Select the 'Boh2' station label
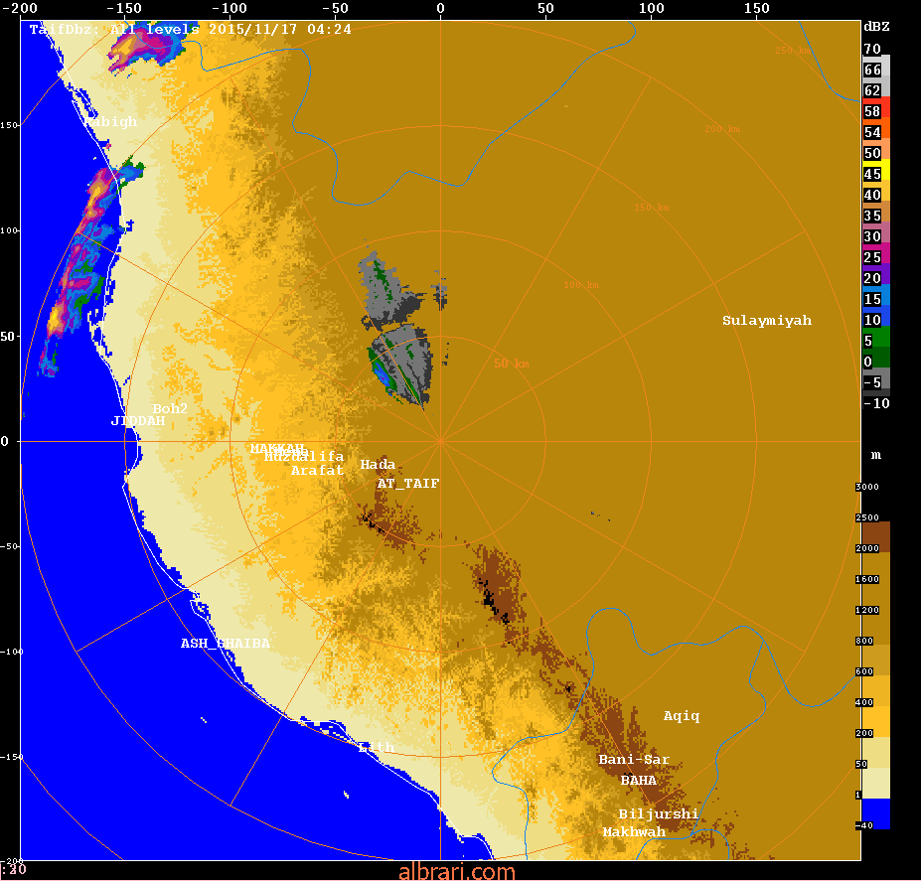 (170, 409)
